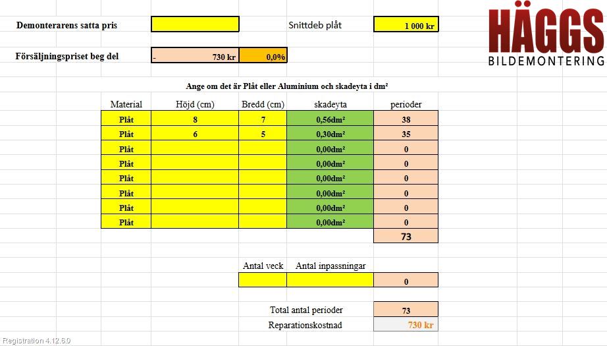
Task: Select the green 0,30dm² skadeyta cell
Action: [x=330, y=133]
